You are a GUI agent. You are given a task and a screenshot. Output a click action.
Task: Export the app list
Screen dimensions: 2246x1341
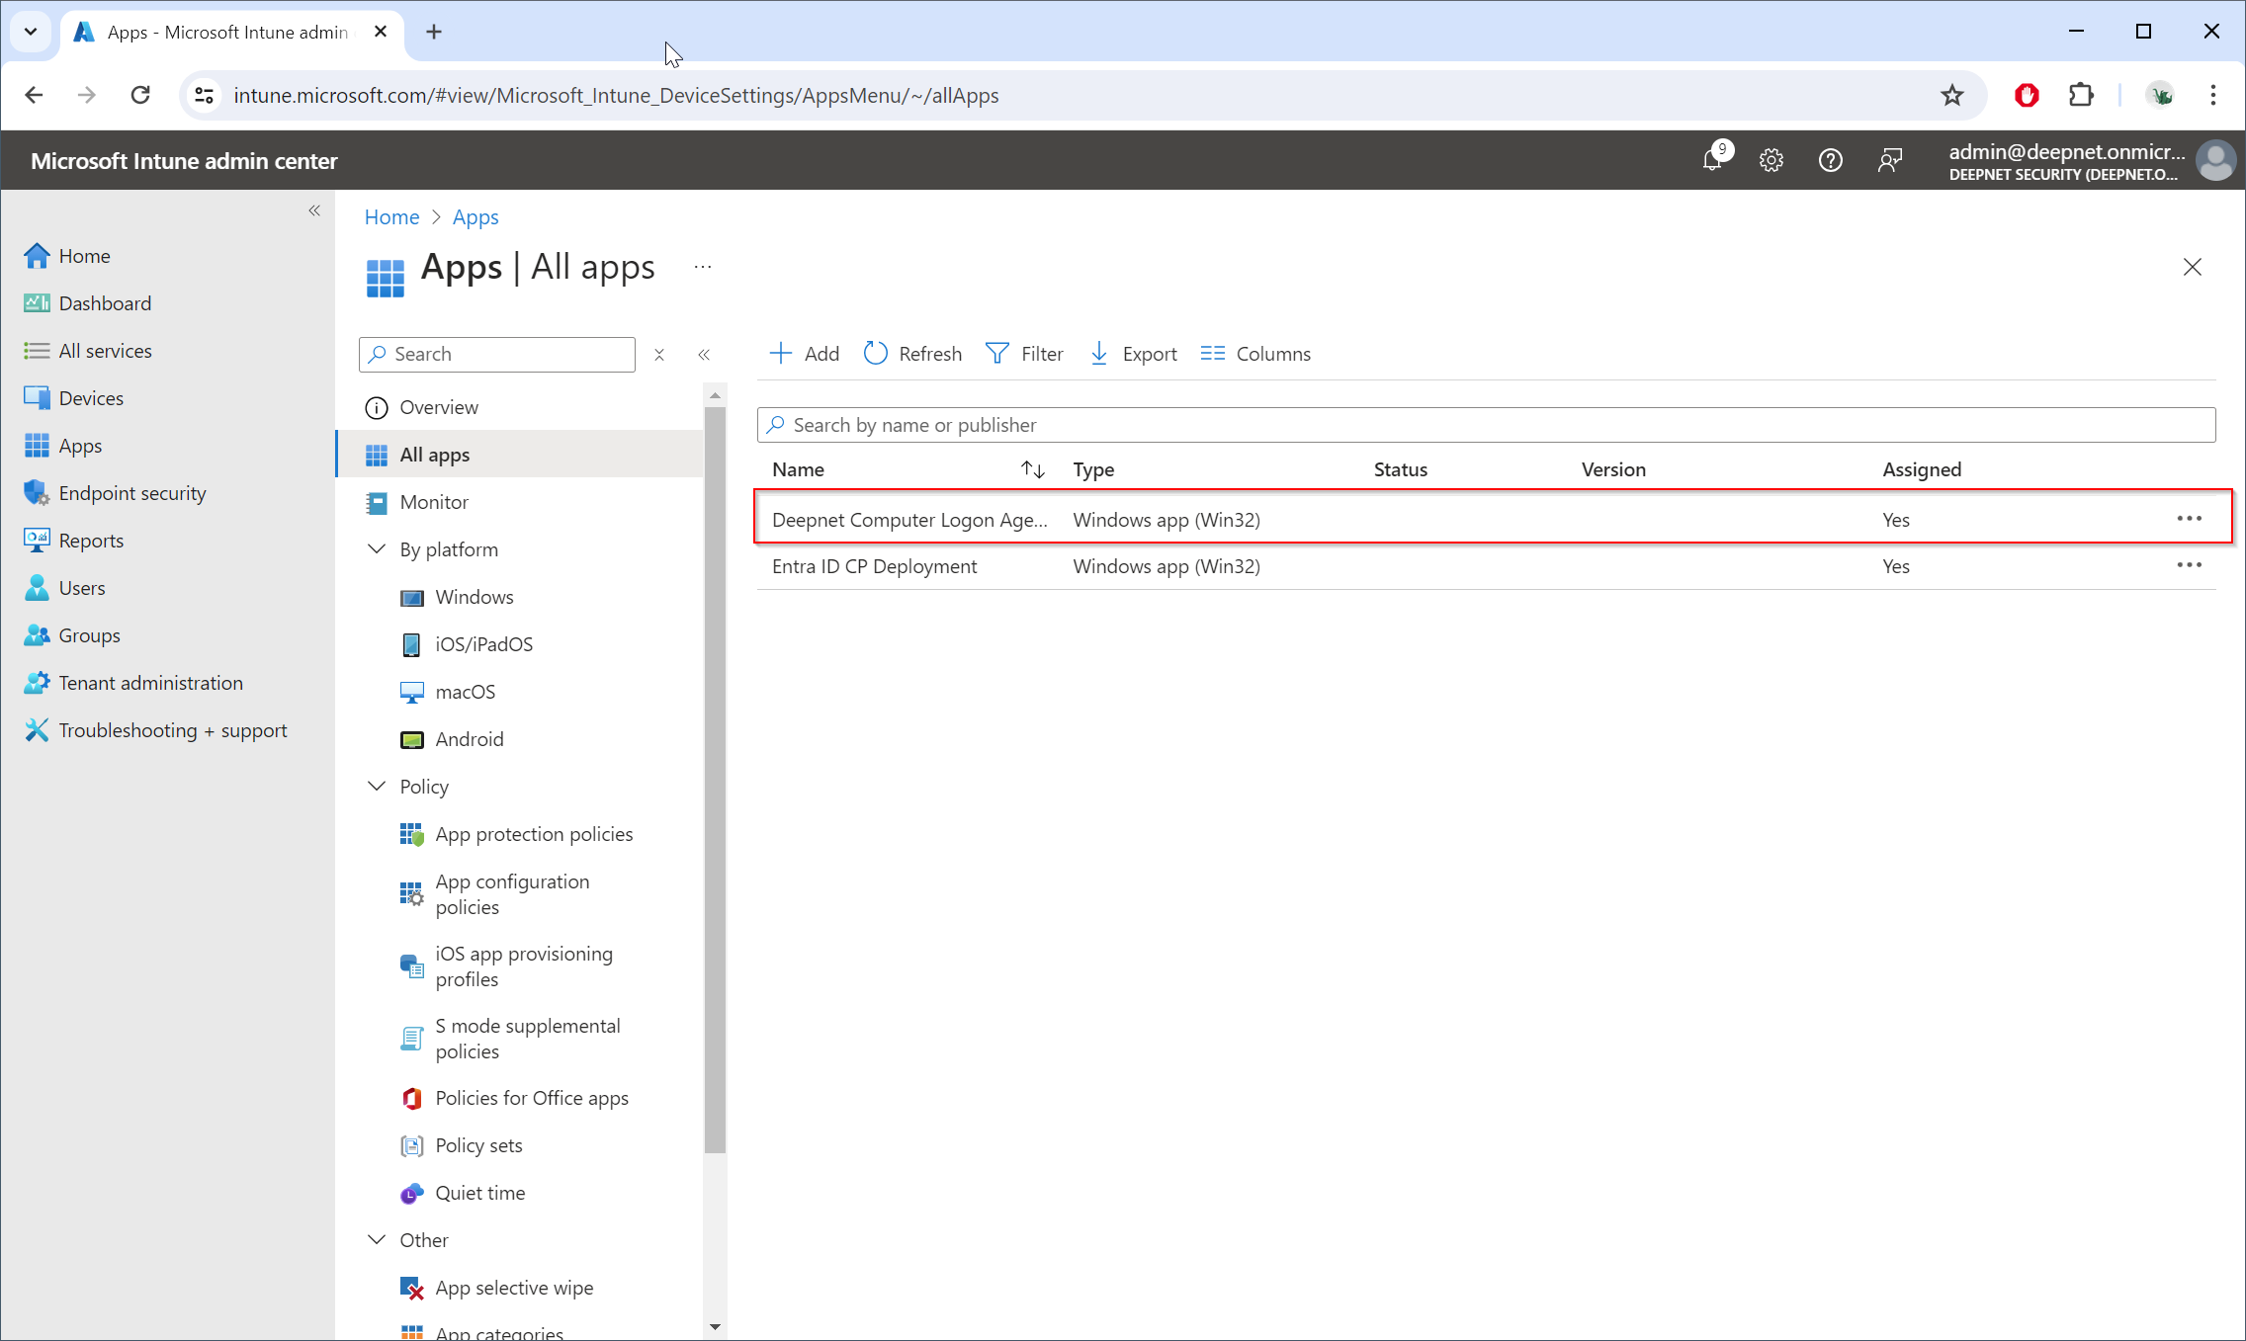click(1133, 354)
